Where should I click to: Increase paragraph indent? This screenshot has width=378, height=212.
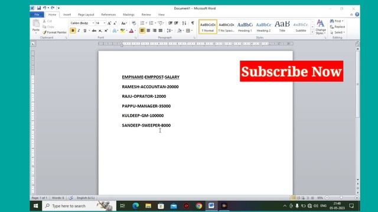click(x=176, y=23)
